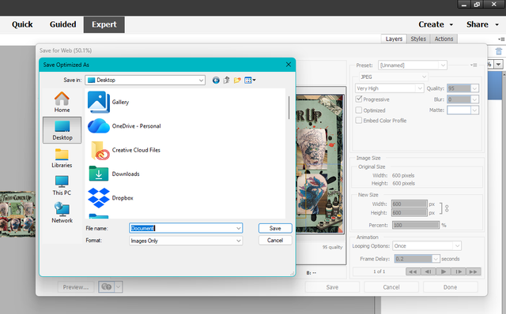Viewport: 506px width, 314px height.
Task: Open the Styles panel tab
Action: pyautogui.click(x=418, y=39)
